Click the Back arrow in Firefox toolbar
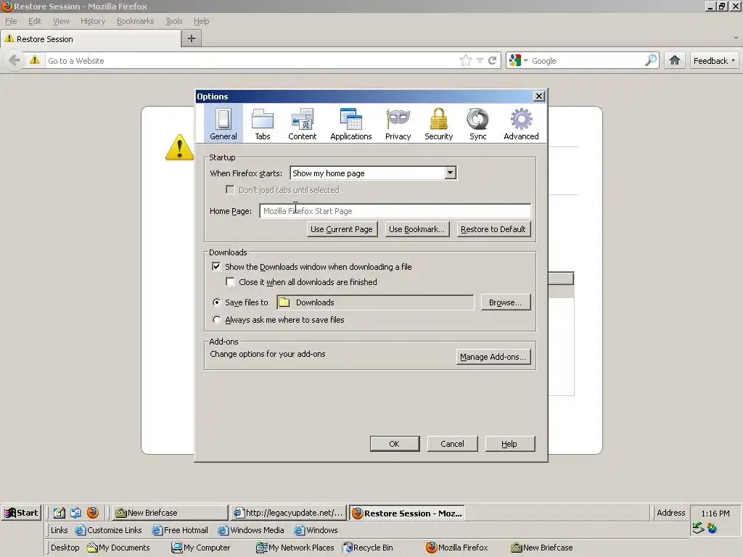Image resolution: width=743 pixels, height=557 pixels. click(x=15, y=61)
